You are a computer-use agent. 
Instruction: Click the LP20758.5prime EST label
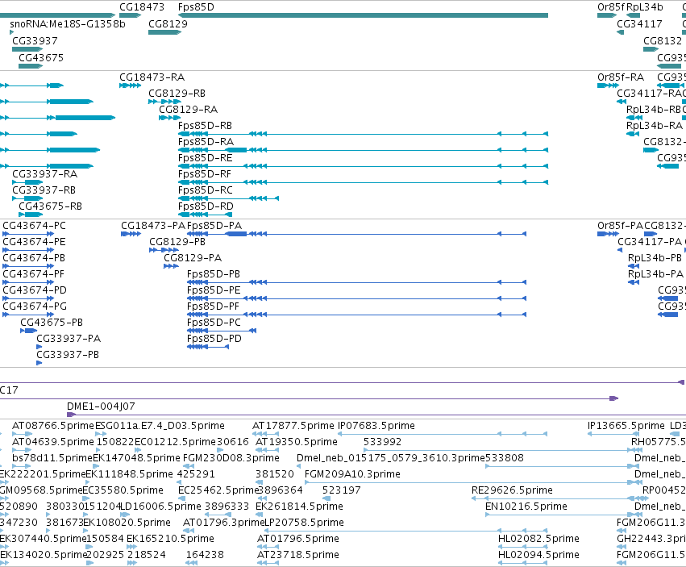[x=304, y=523]
